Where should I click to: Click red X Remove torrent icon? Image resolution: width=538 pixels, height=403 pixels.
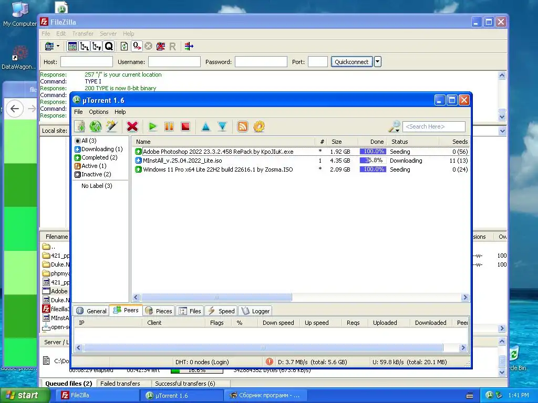click(x=132, y=126)
